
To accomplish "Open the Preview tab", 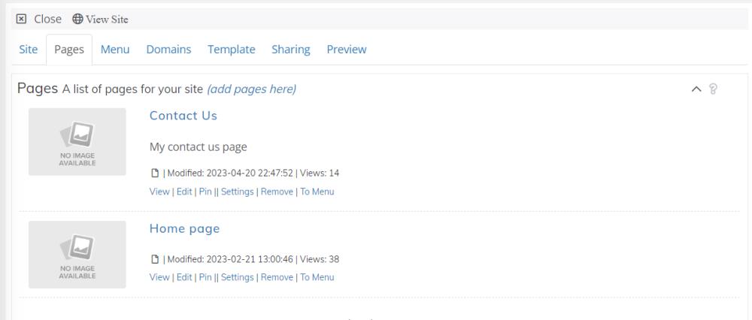I will point(346,50).
